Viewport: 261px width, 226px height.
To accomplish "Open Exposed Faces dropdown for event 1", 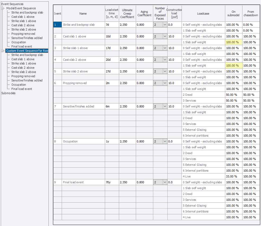I will pos(165,25).
